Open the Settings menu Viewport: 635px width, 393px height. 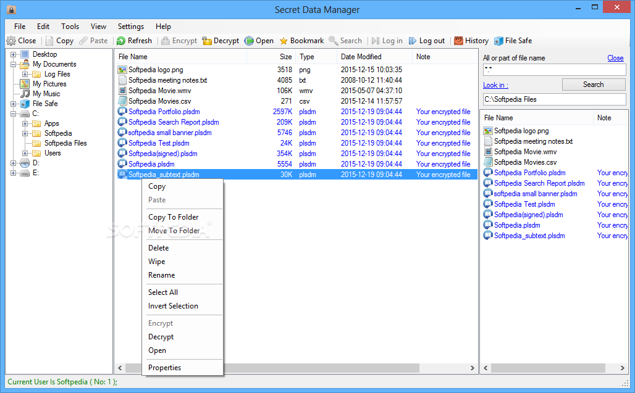[x=131, y=27]
